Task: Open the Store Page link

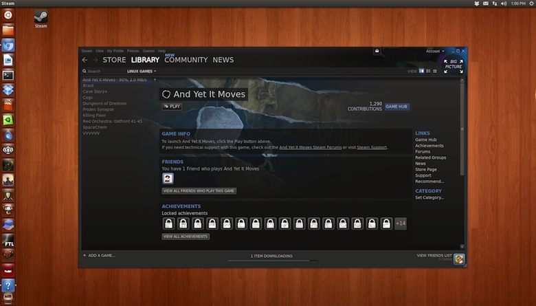Action: 426,170
